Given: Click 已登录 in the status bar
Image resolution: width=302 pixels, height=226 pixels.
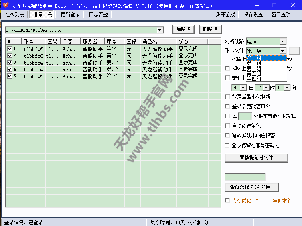Looking at the screenshot, I should [x=36, y=222].
